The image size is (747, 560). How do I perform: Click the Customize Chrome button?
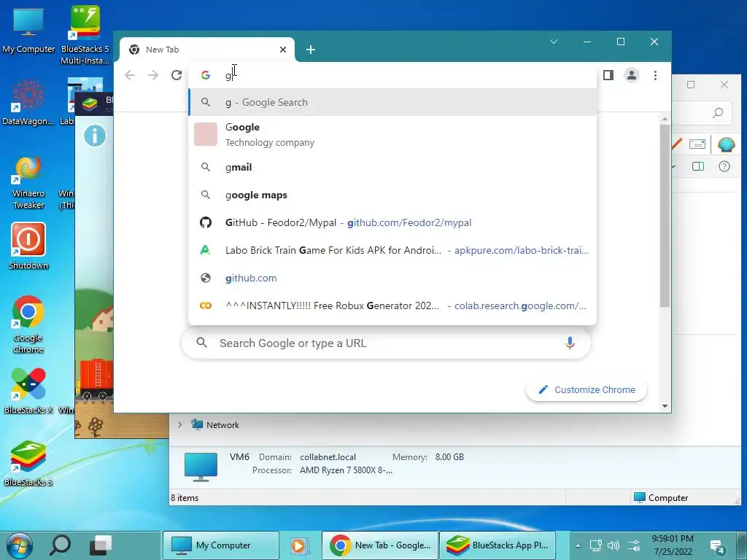point(587,389)
